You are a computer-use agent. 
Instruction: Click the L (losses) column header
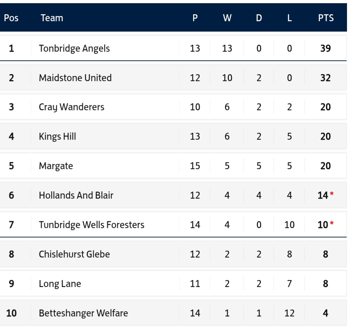[x=289, y=18]
